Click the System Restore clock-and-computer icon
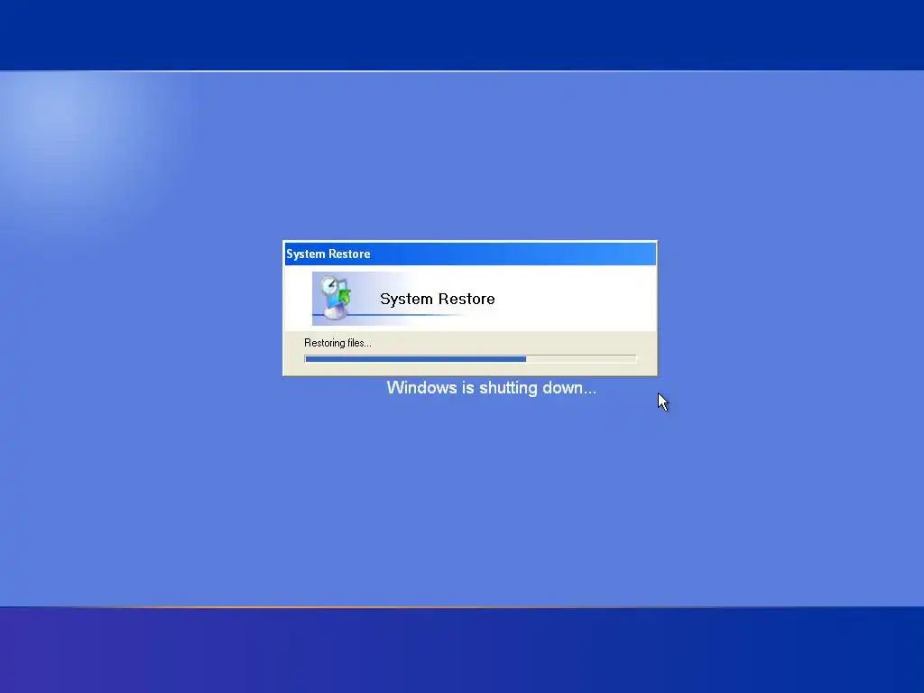Image resolution: width=924 pixels, height=693 pixels. tap(336, 298)
